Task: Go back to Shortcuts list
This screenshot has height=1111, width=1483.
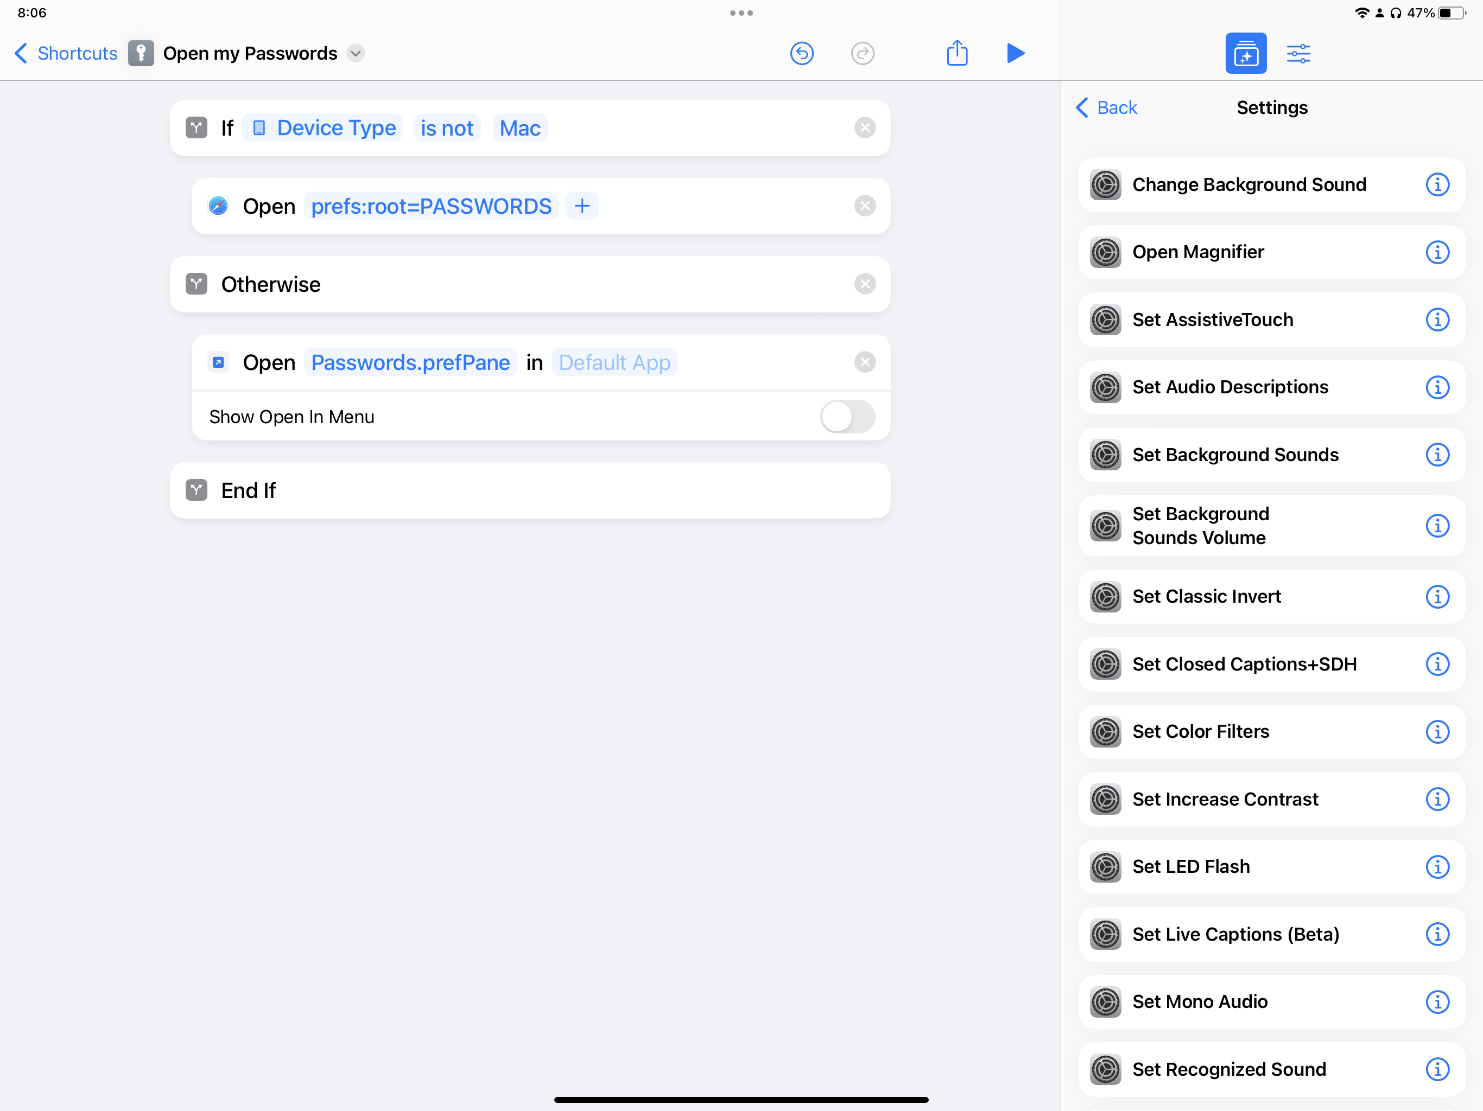Action: pos(66,53)
